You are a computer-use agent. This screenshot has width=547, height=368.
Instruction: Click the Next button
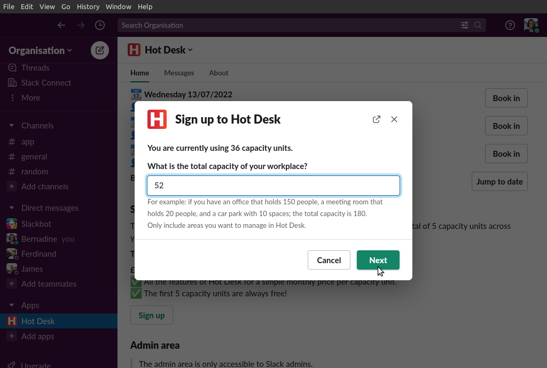click(x=378, y=260)
